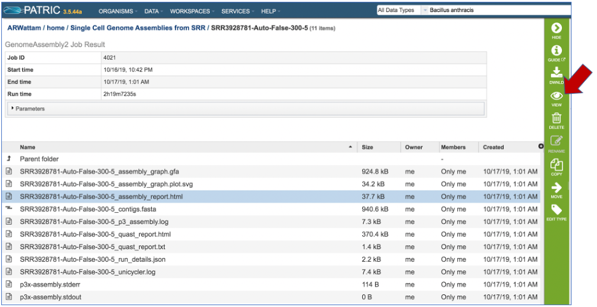Click the Created column header
Viewport: 597px width, 307px height.
click(494, 147)
